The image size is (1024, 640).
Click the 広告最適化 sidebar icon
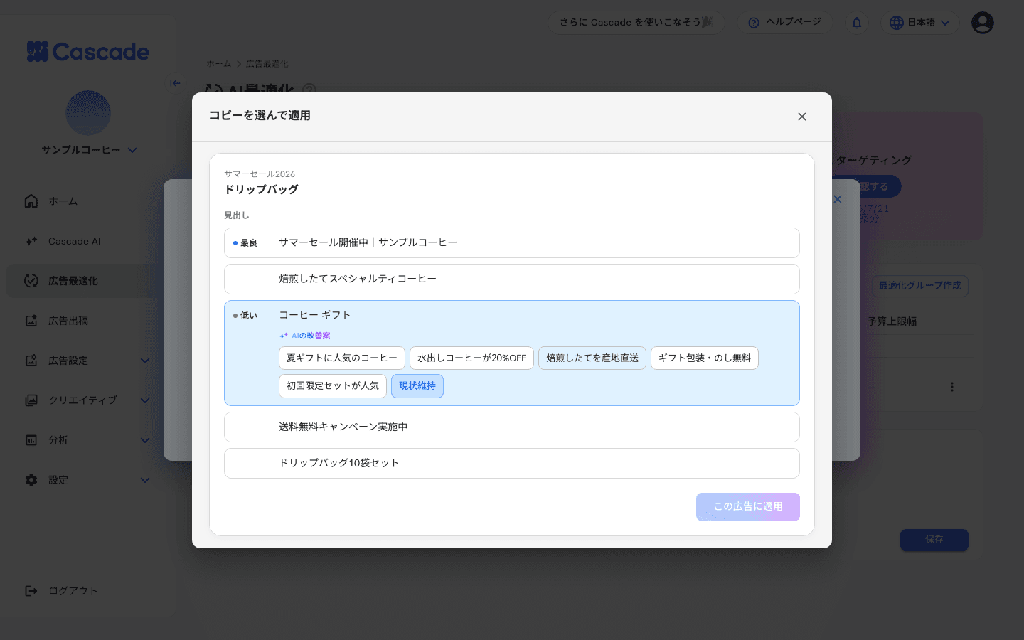(x=31, y=281)
